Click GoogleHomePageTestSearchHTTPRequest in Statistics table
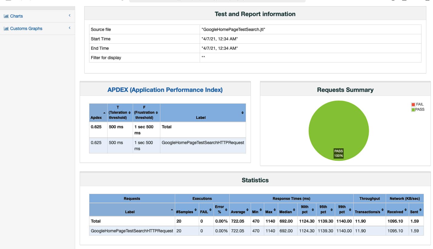 [132, 231]
